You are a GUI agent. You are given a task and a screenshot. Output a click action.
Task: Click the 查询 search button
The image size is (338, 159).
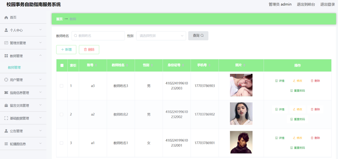198,36
